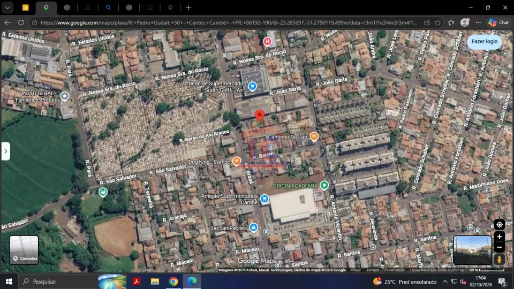The width and height of the screenshot is (514, 289).
Task: Open the Cantinho Do Pão restaurant pin
Action: [314, 136]
